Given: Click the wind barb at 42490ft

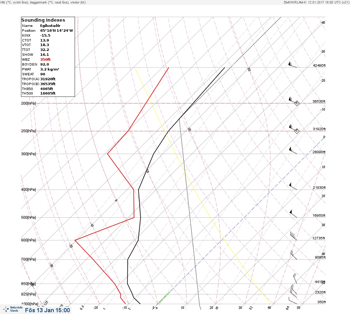Looking at the screenshot, I should pos(293,65).
